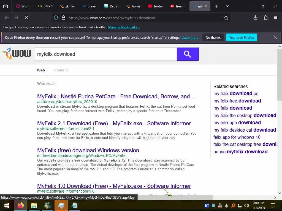The image size is (282, 211).
Task: Follow the Learn more link
Action: pos(190,38)
